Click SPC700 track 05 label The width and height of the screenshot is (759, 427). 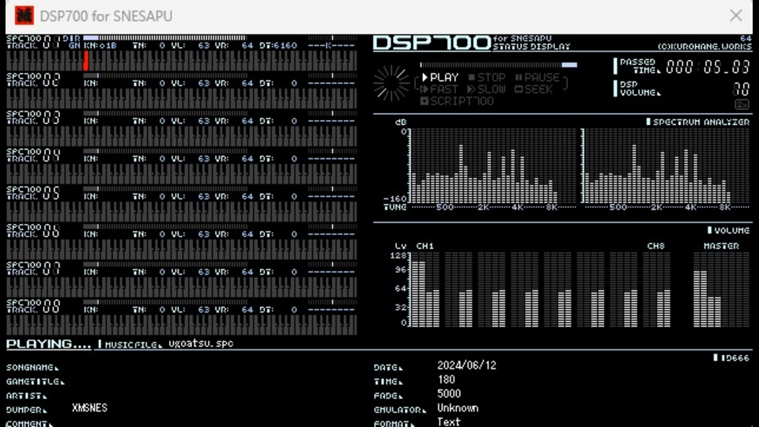coord(33,193)
